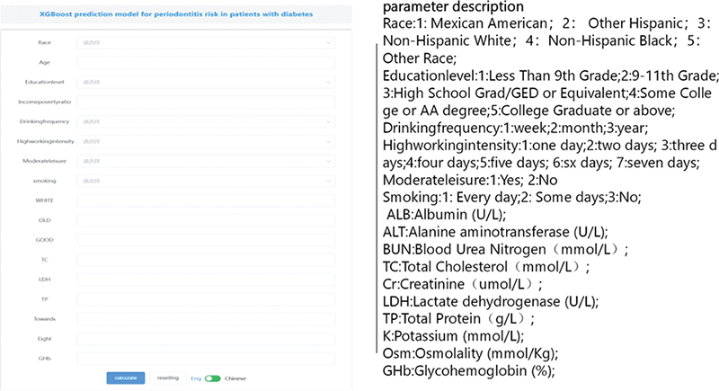Screen dimensions: 719x391
Task: Click the OLD input field
Action: coord(206,220)
